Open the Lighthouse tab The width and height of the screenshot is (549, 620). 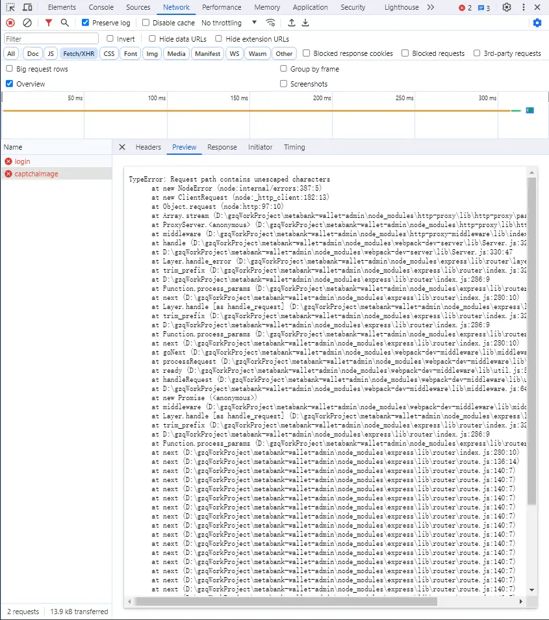click(x=402, y=7)
